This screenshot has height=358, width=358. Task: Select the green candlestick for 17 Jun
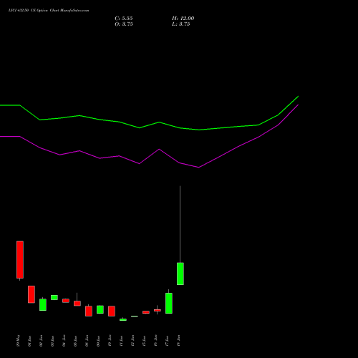pyautogui.click(x=169, y=303)
